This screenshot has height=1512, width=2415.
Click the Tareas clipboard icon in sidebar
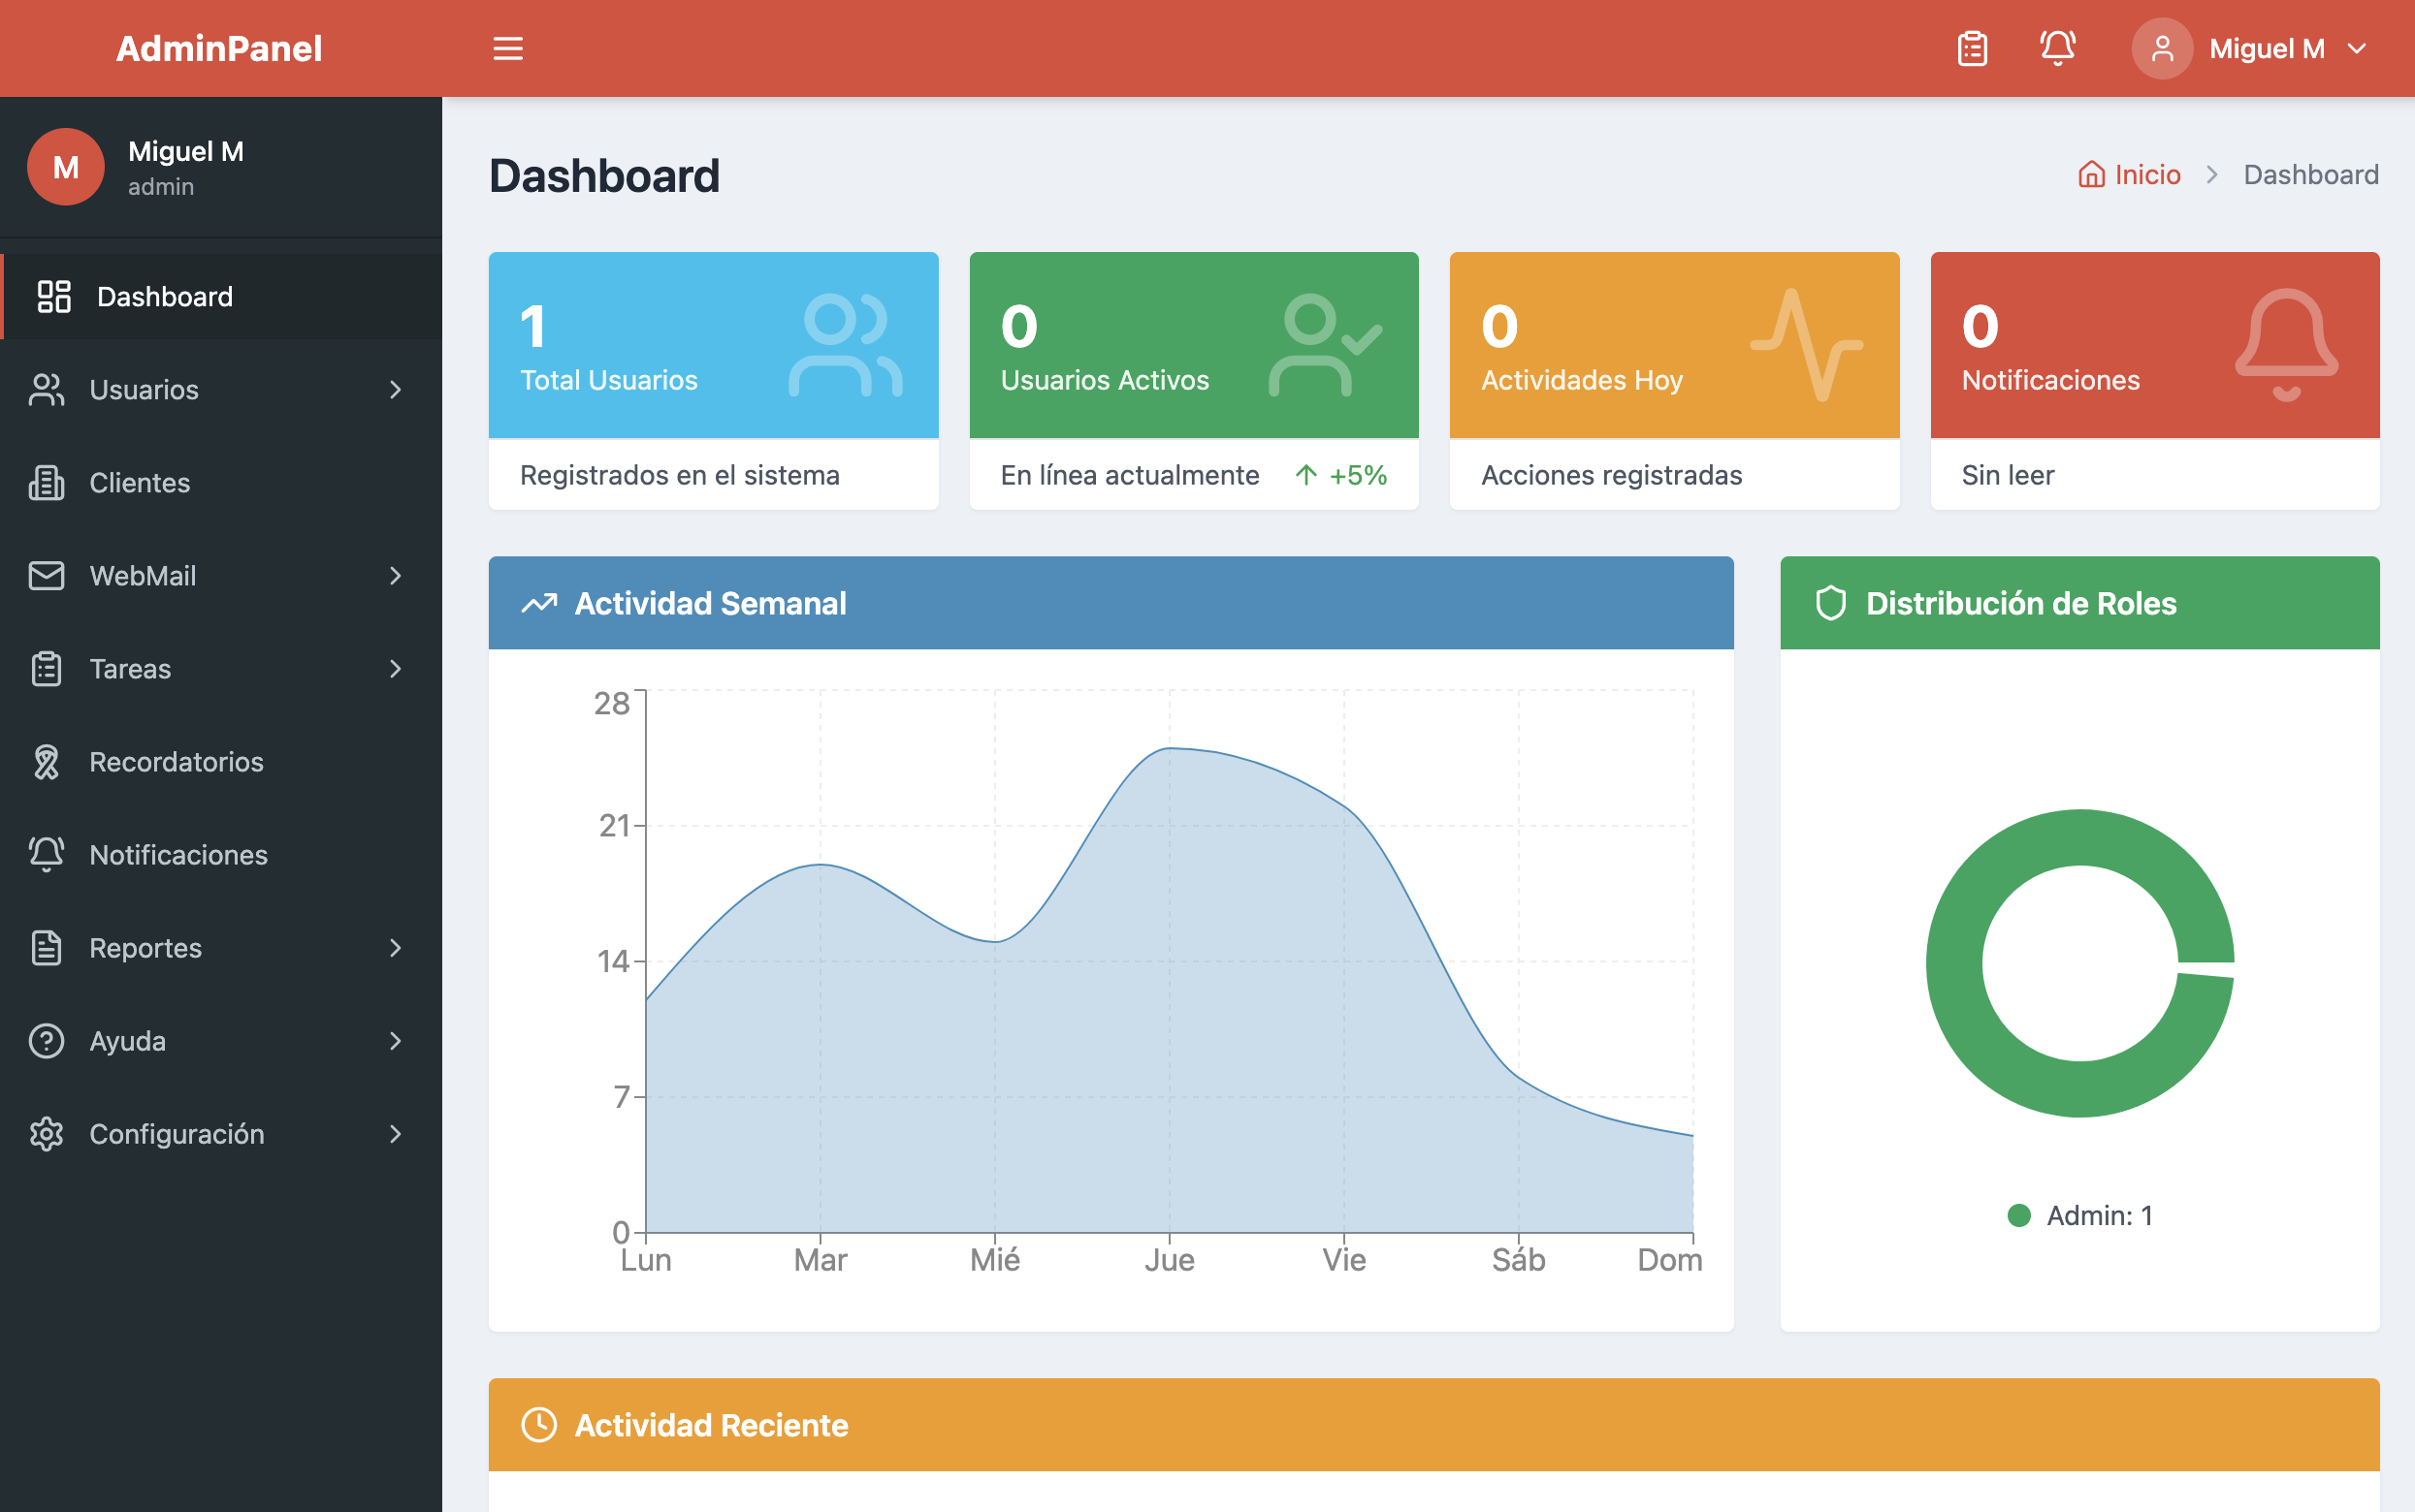(x=47, y=668)
